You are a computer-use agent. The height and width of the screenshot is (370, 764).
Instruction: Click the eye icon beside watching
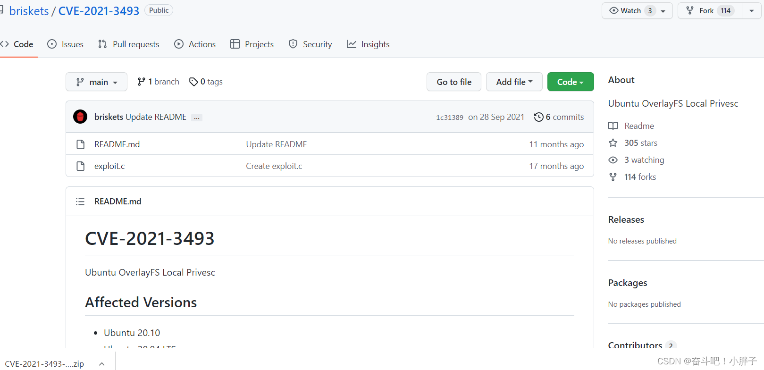click(x=613, y=160)
